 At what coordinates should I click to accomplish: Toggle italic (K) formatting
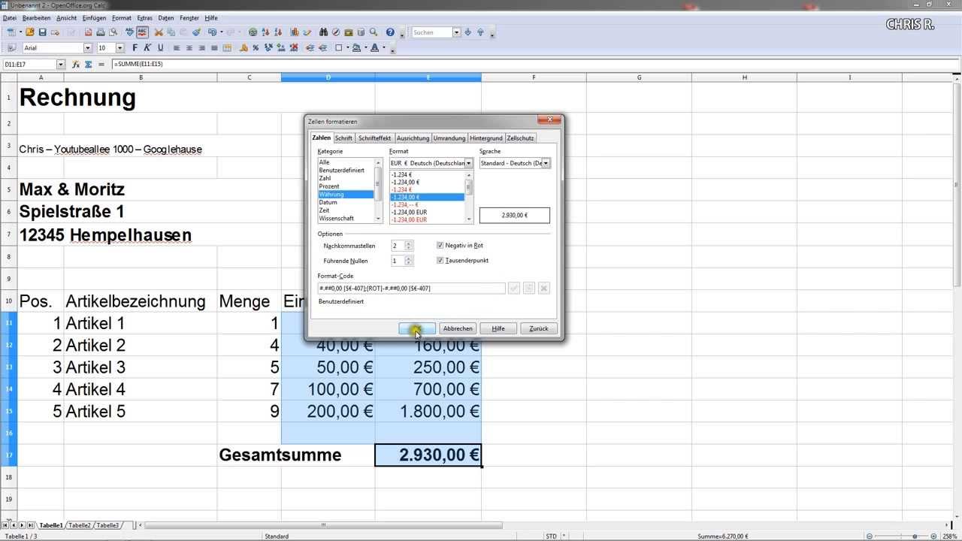pyautogui.click(x=147, y=47)
